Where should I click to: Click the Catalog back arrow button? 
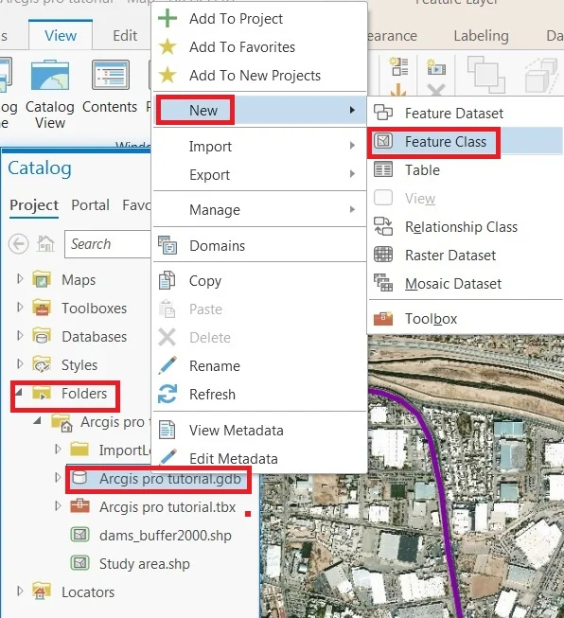point(19,244)
